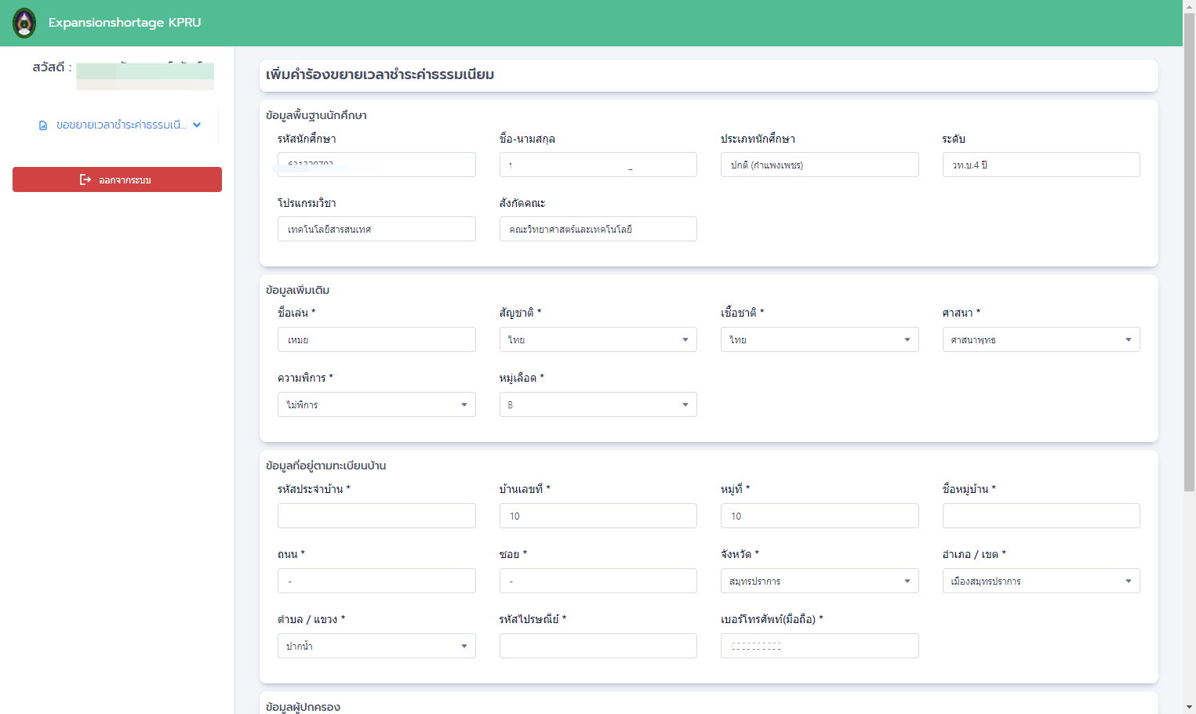Click the KPRU university logo icon
This screenshot has width=1196, height=714.
[x=24, y=24]
